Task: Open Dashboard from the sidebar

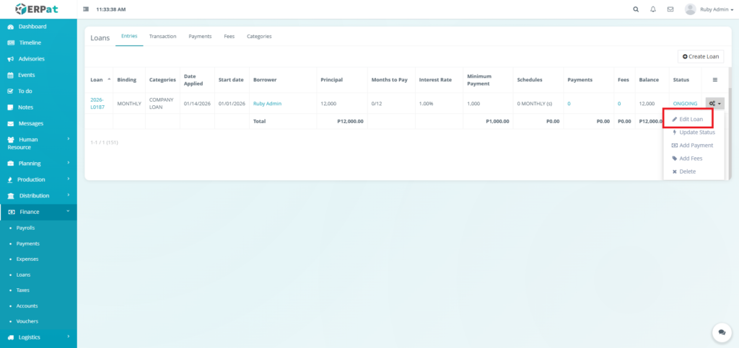Action: (x=32, y=27)
